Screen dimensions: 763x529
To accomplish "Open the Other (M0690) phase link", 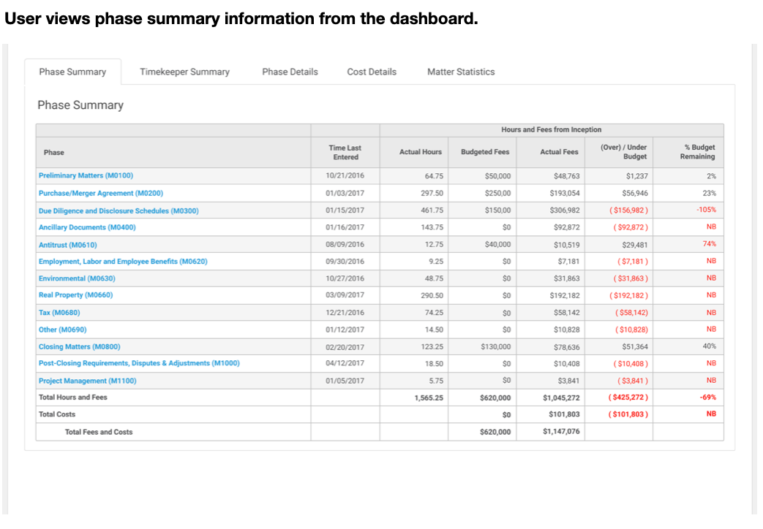I will [x=62, y=330].
